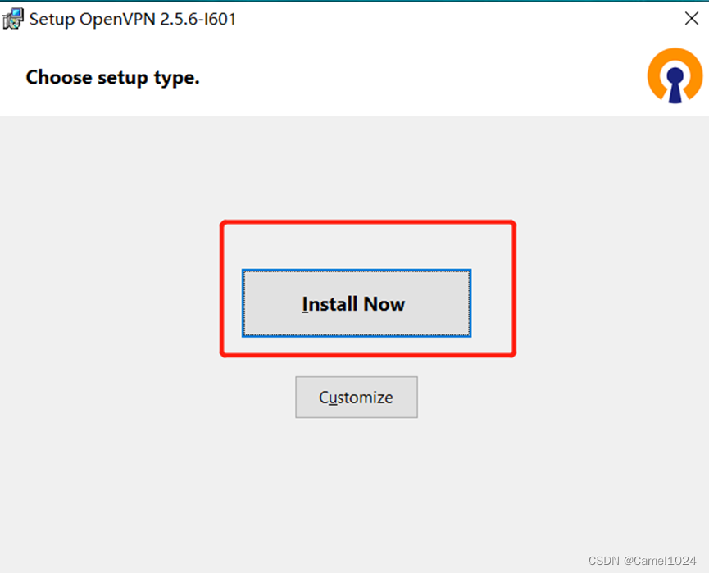
Task: Close the OpenVPN setup window
Action: (691, 19)
